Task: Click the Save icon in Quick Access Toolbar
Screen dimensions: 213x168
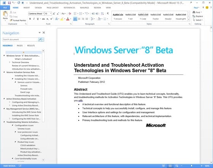Action: pyautogui.click(x=9, y=3)
